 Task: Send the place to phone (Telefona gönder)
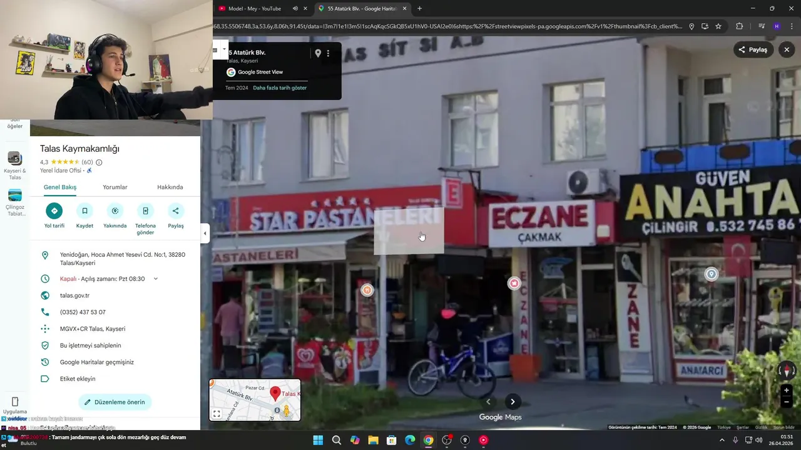point(145,211)
